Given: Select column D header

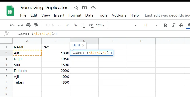Looking at the screenshot, I should [112, 41].
